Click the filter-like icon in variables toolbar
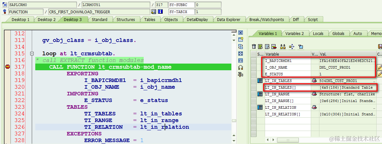 tap(301, 47)
